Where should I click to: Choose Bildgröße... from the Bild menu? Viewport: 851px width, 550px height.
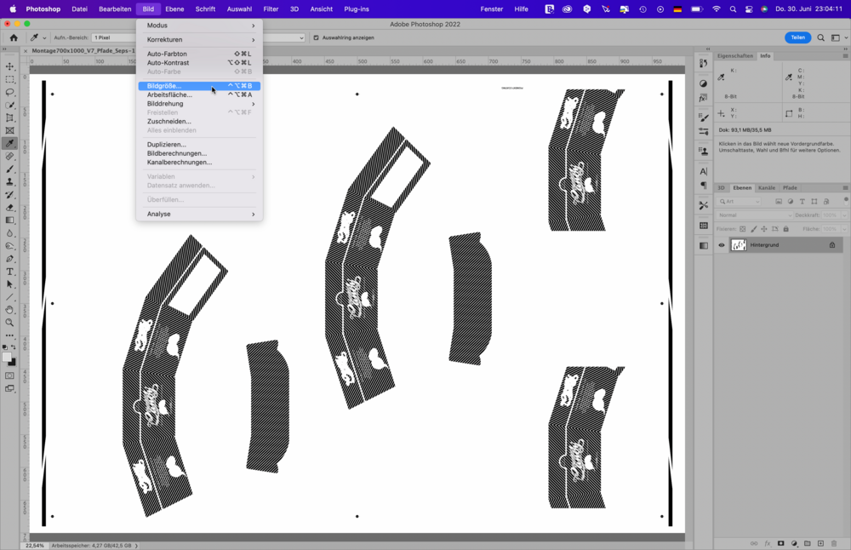[x=164, y=86]
